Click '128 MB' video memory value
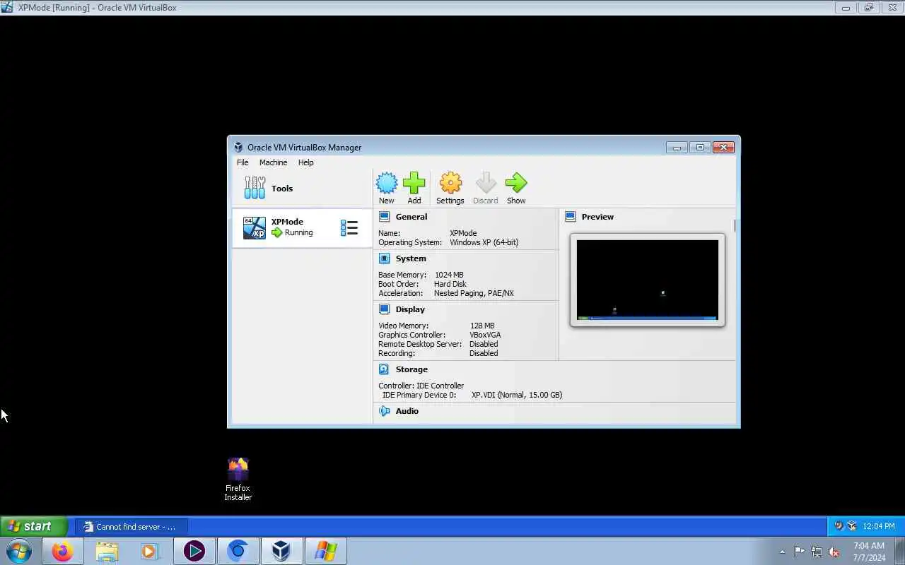This screenshot has height=565, width=905. (x=482, y=326)
